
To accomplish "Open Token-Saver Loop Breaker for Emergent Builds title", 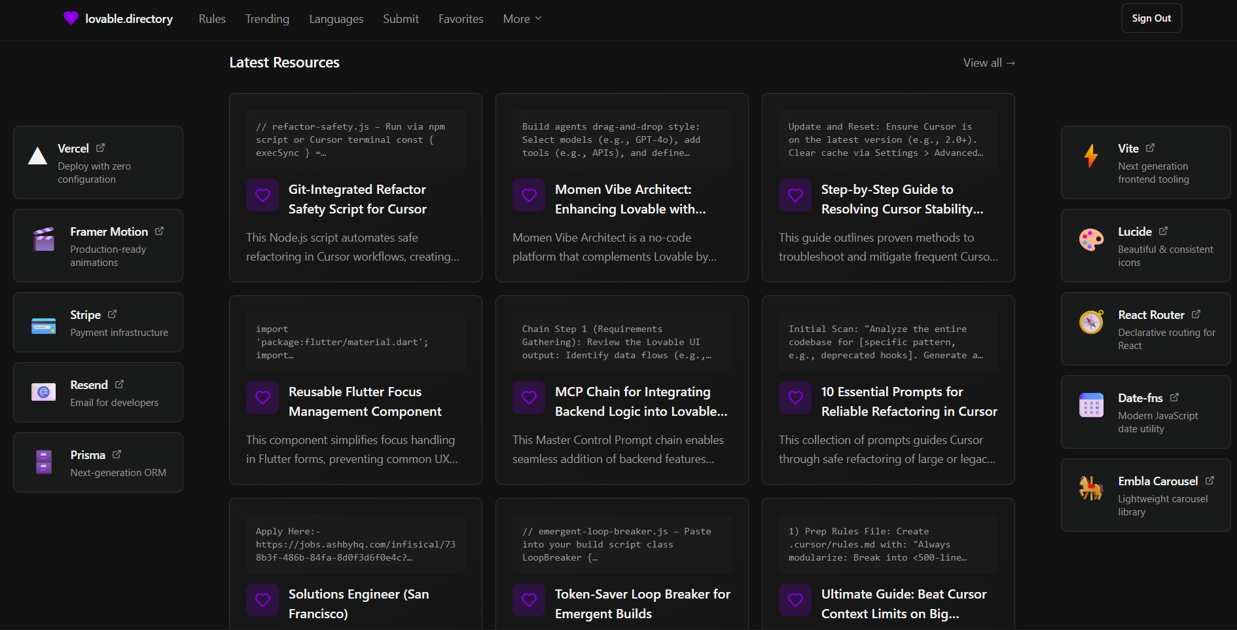I will tap(643, 604).
